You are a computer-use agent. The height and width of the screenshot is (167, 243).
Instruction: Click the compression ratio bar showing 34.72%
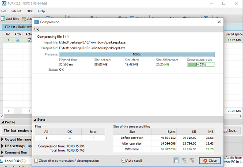(201, 65)
